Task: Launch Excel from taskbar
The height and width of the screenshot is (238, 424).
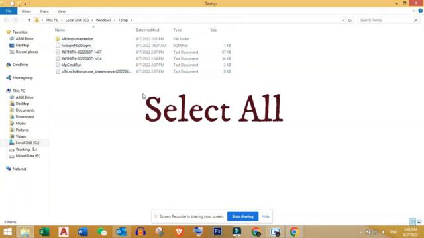Action: pos(44,232)
